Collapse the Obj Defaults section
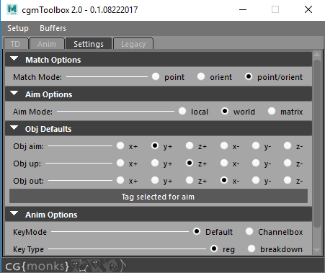The height and width of the screenshot is (273, 325). (14, 128)
